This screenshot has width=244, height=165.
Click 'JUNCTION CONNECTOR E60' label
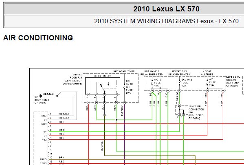click(196, 109)
